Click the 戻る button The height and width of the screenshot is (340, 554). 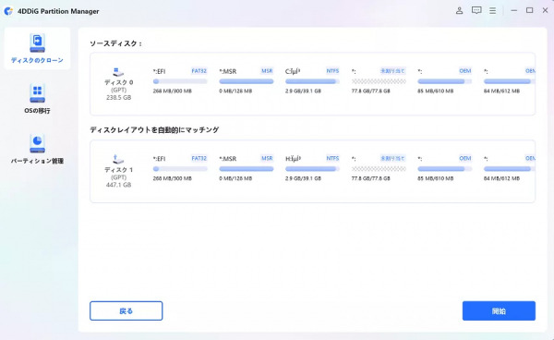tap(126, 310)
